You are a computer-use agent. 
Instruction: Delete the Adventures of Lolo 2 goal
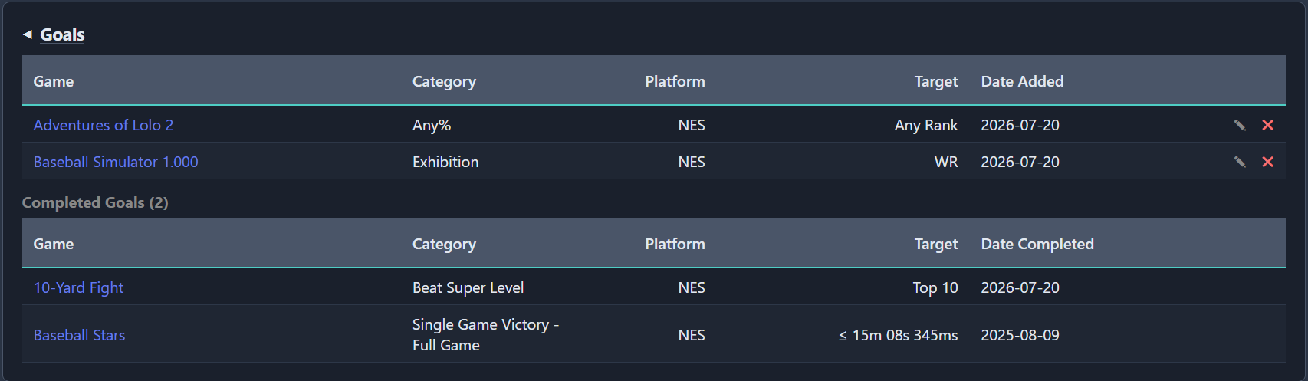pyautogui.click(x=1268, y=125)
